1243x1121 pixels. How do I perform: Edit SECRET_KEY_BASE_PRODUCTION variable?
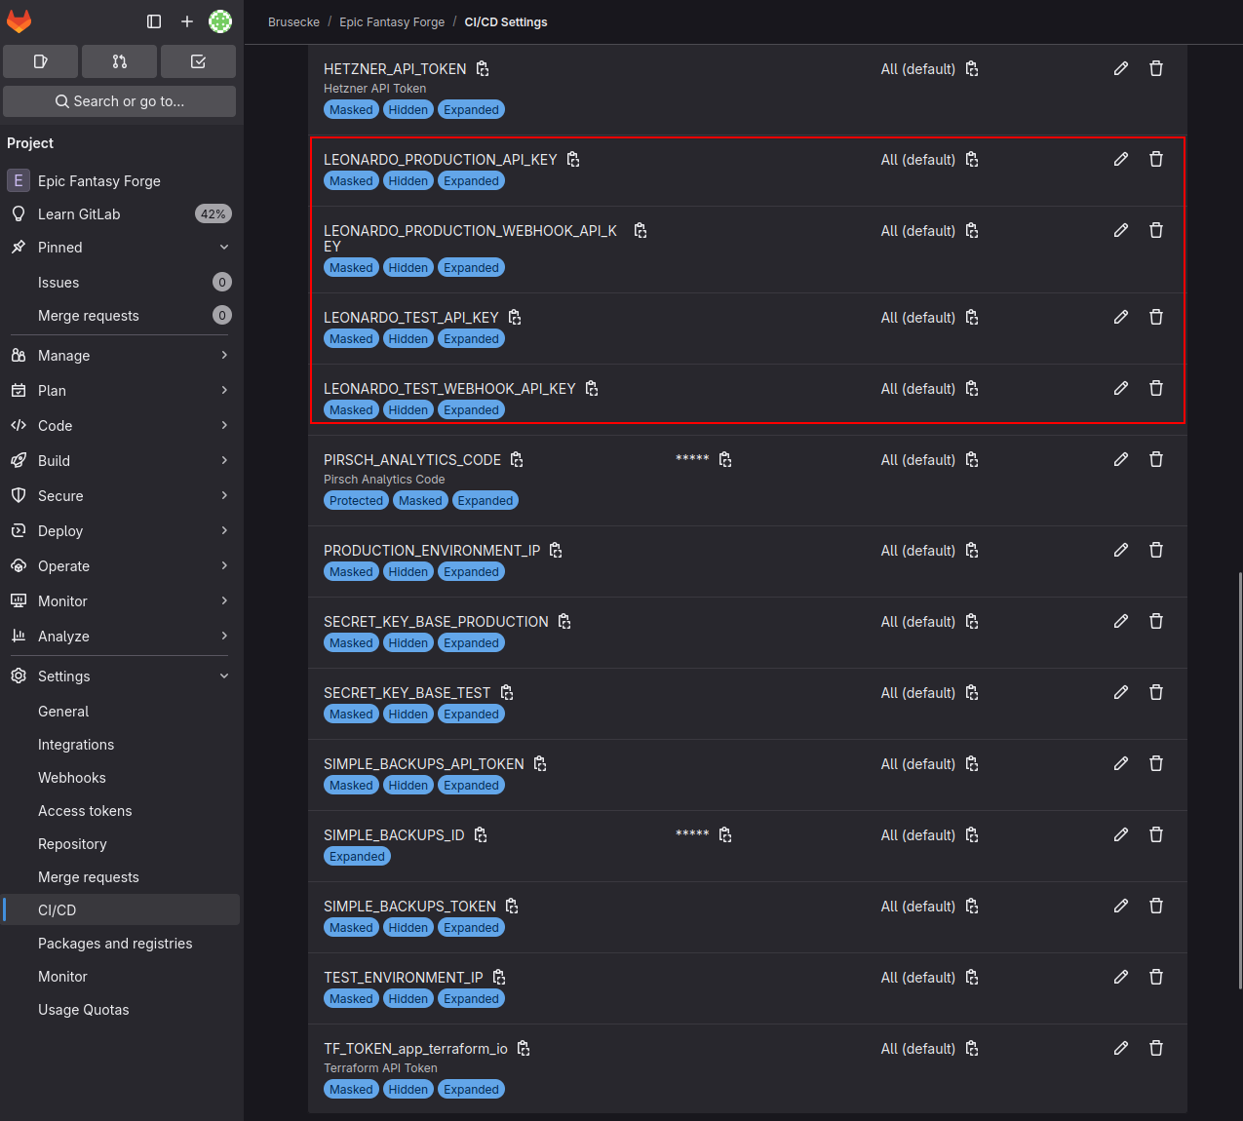(x=1121, y=621)
